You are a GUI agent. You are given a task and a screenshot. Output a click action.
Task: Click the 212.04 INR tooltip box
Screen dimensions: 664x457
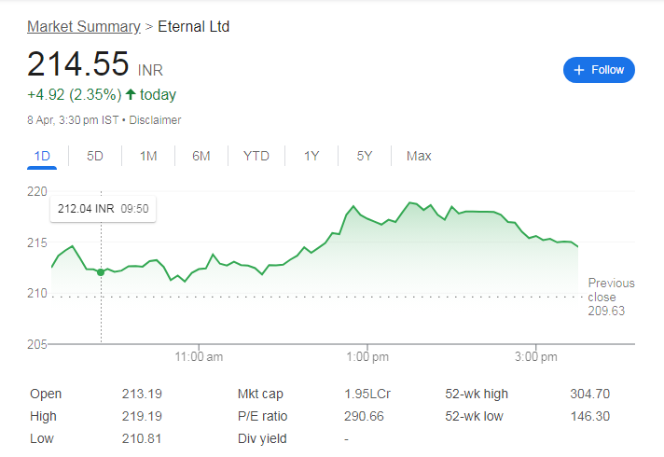pos(103,209)
